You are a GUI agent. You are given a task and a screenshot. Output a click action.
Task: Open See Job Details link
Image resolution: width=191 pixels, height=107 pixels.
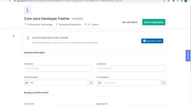click(x=130, y=22)
